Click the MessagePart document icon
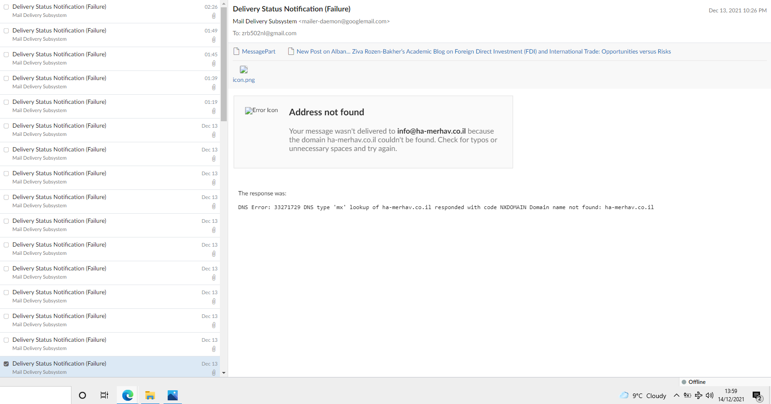771x404 pixels. [x=236, y=51]
